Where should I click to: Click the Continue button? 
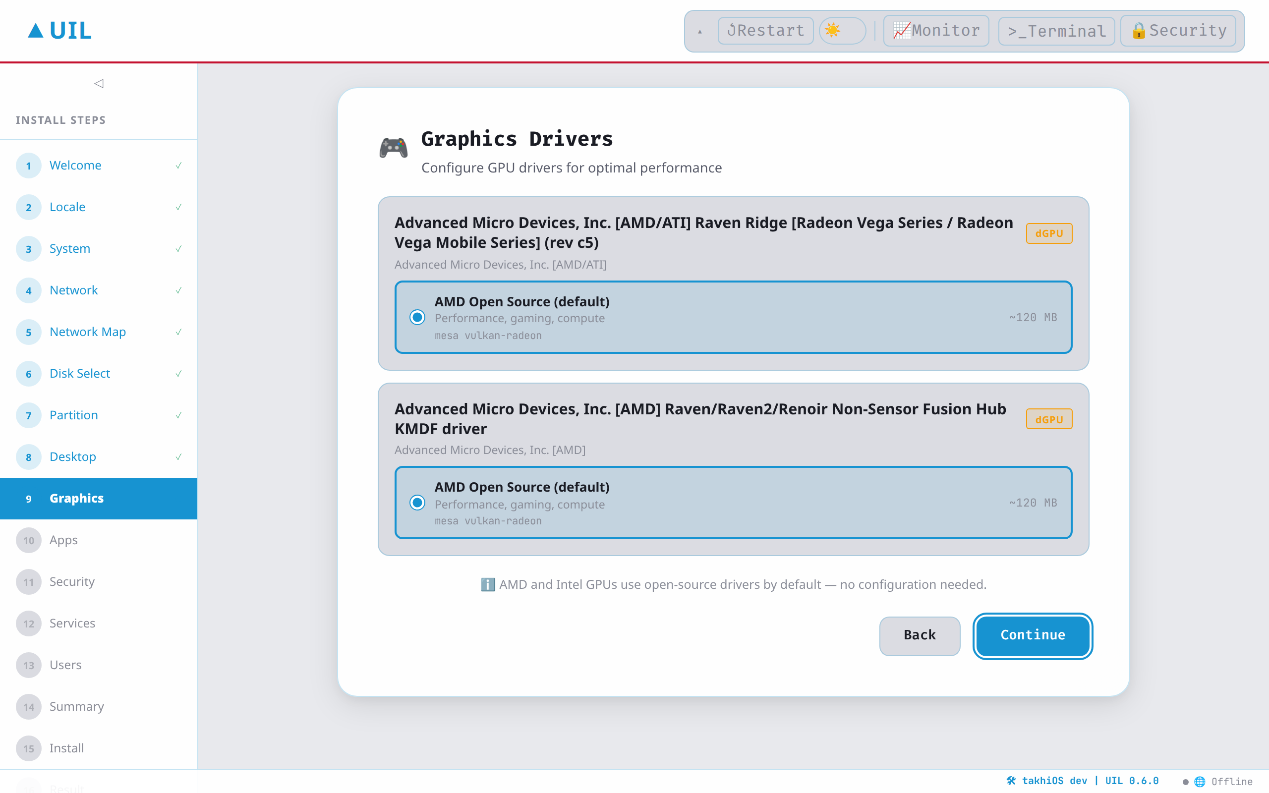pyautogui.click(x=1033, y=636)
